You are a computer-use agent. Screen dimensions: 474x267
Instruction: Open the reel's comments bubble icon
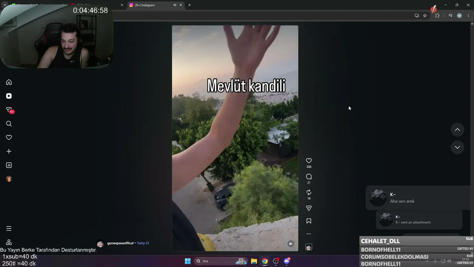click(x=309, y=177)
